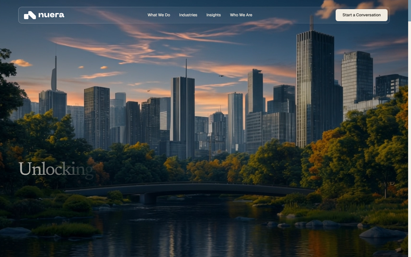The image size is (411, 257).
Task: Click the small orange cloud at left
Action: click(x=21, y=63)
